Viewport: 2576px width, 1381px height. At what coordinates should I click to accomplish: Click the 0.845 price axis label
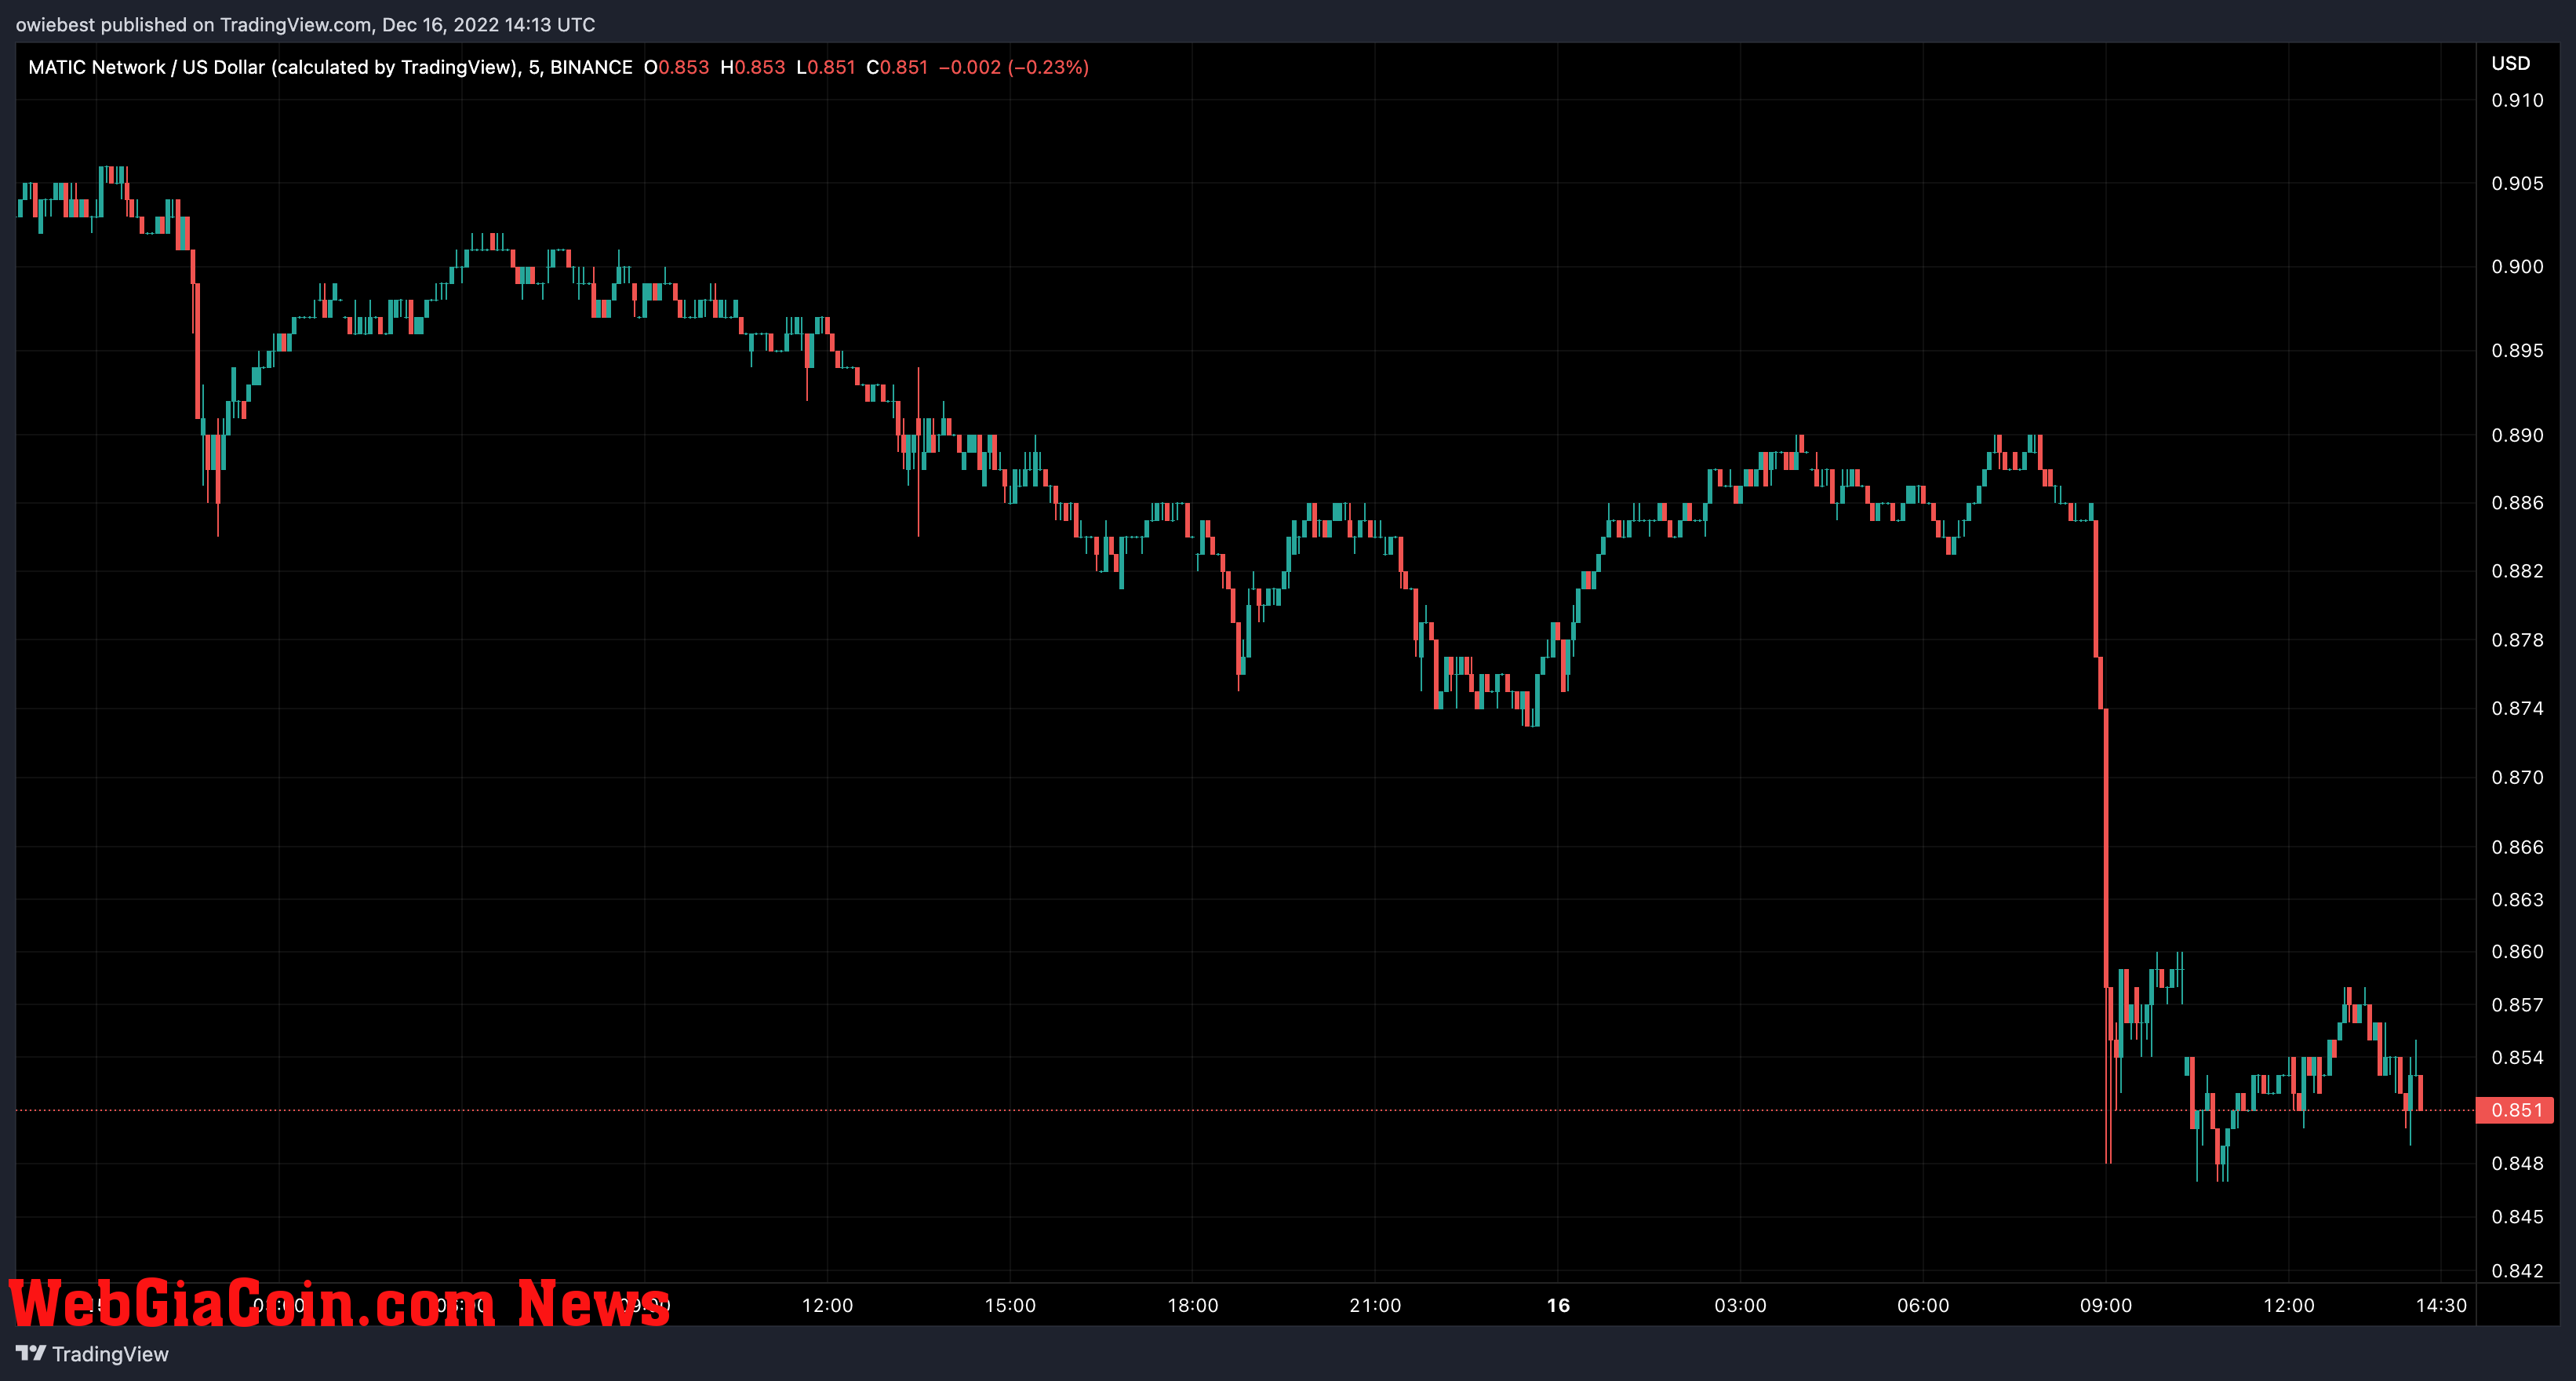click(2517, 1217)
